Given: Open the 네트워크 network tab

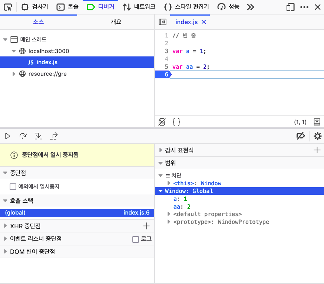Looking at the screenshot, I should (139, 7).
